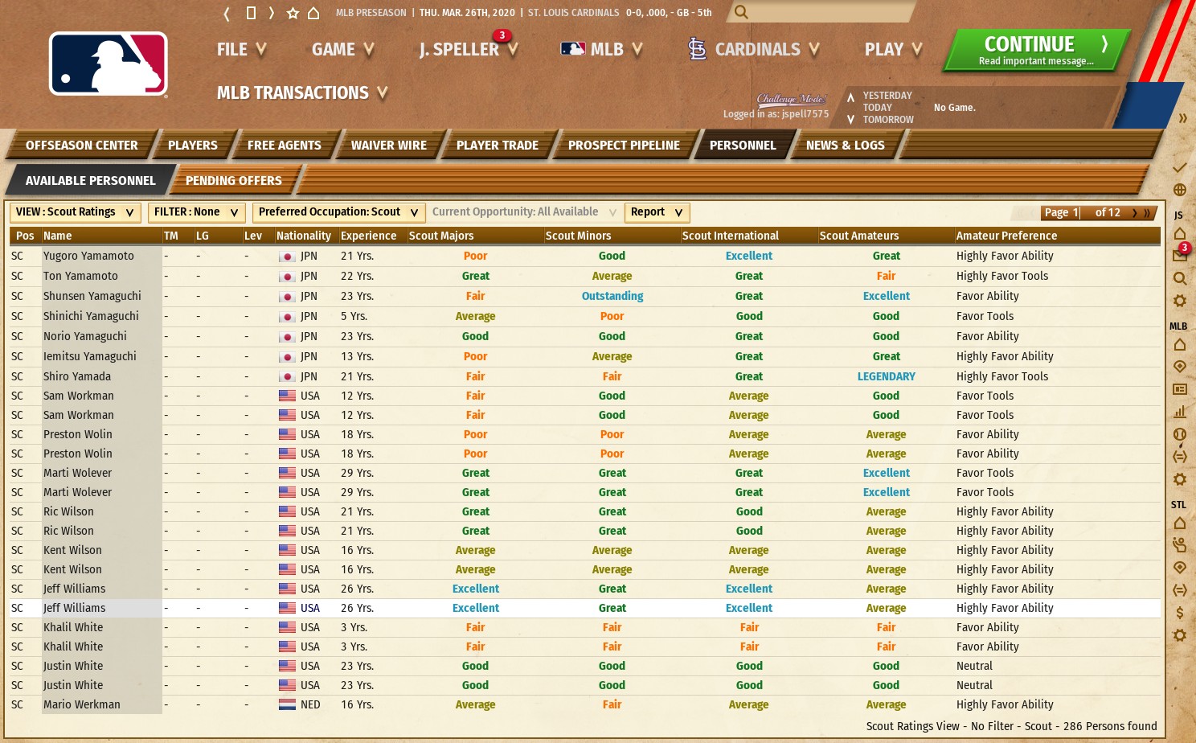Expand the right sidebar with double chevron
Viewport: 1196px width, 743px height.
(x=1182, y=118)
